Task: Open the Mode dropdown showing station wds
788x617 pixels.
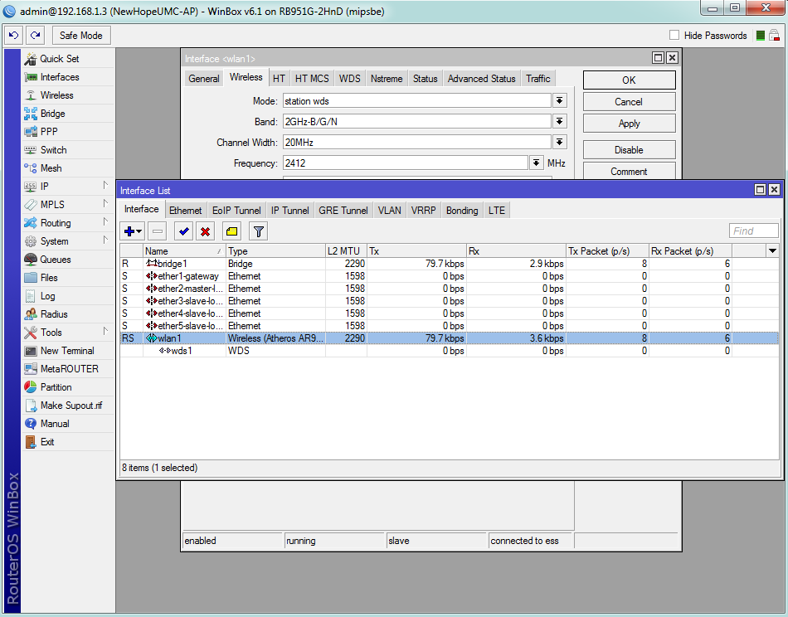Action: [x=561, y=100]
